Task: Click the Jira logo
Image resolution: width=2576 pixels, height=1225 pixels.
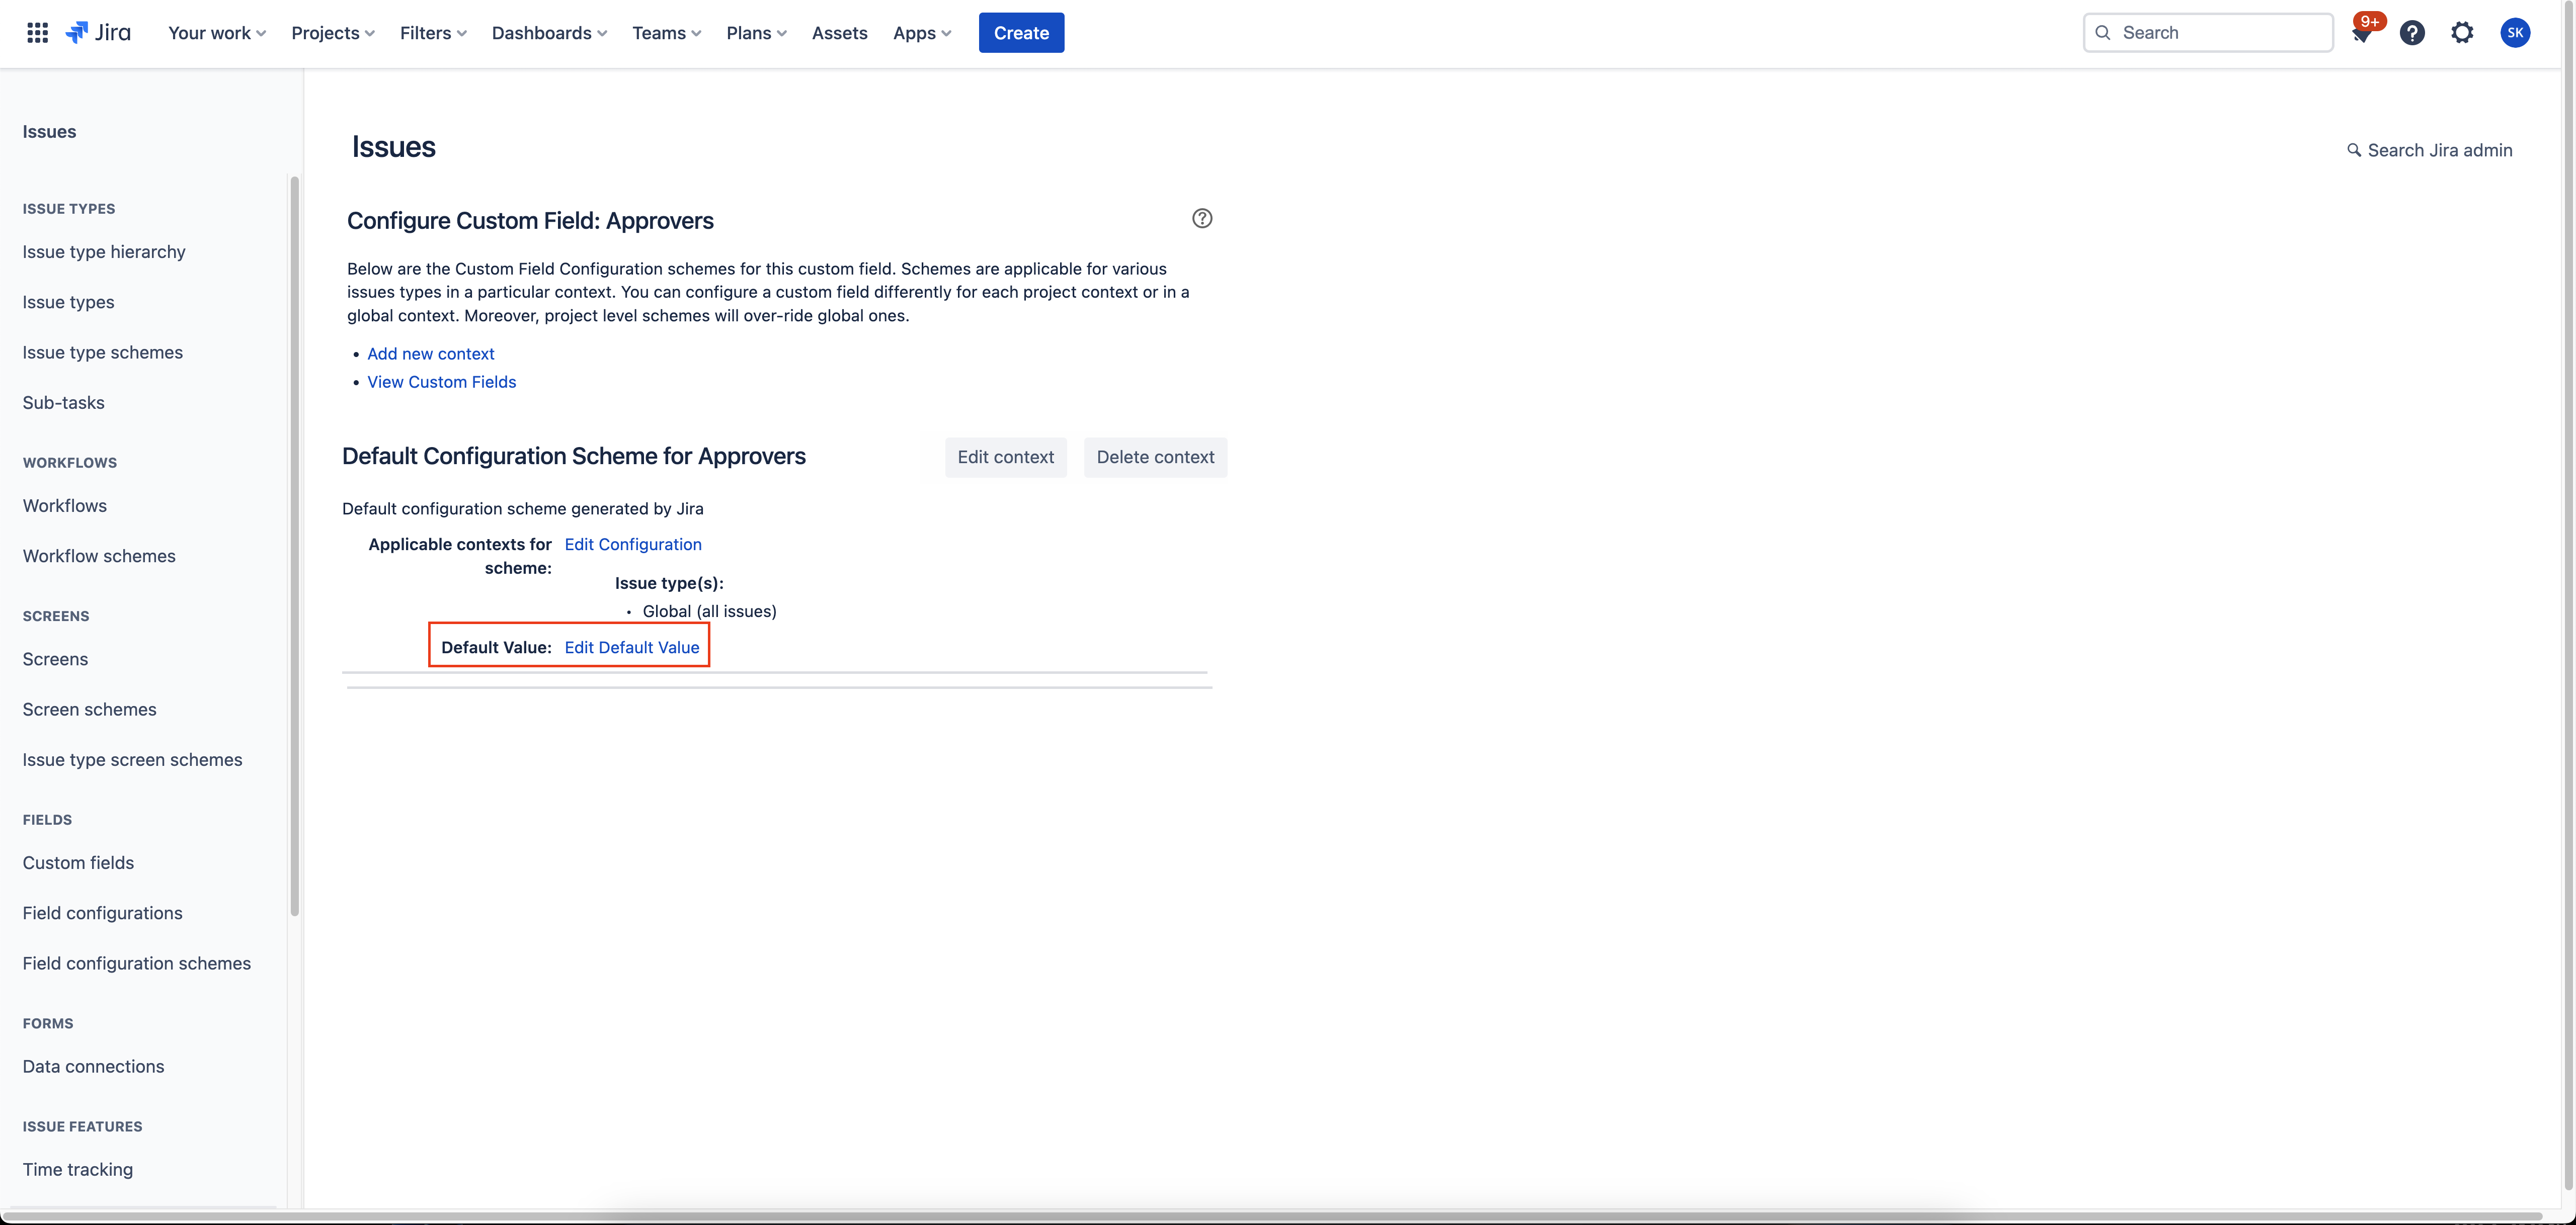Action: (x=98, y=33)
